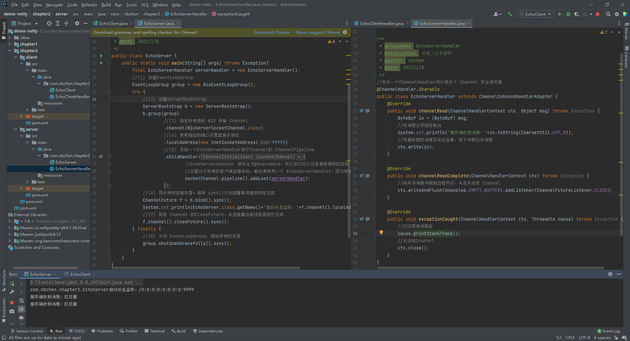Click the red Stop icon in the top toolbar
Viewport: 630px width, 341px height.
(x=598, y=14)
